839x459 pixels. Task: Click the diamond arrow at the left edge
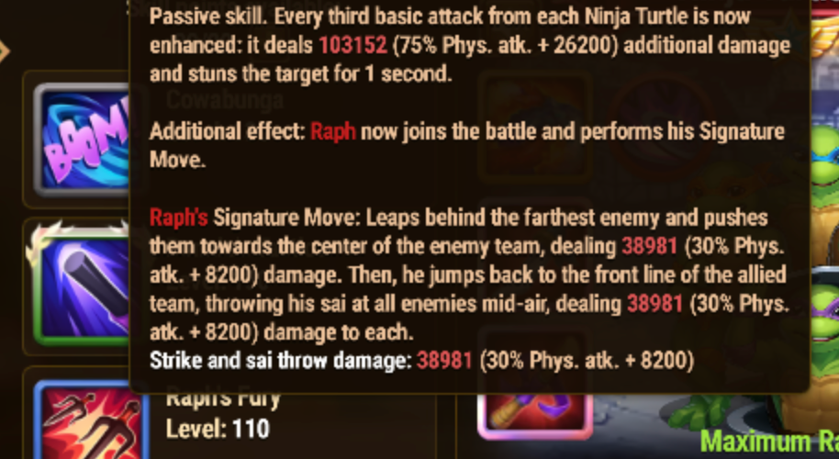5,50
